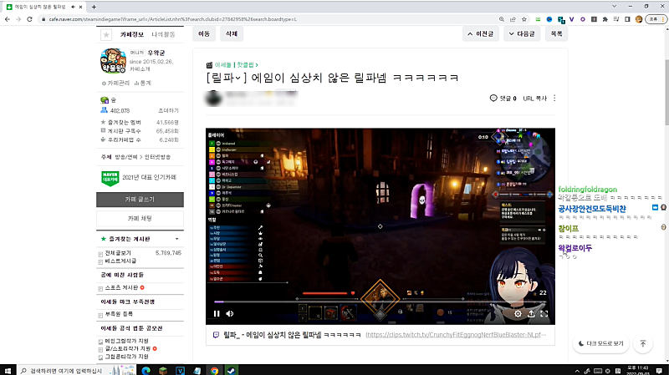Open chat user foldringfoldragon
This screenshot has width=669, height=375.
pos(588,190)
